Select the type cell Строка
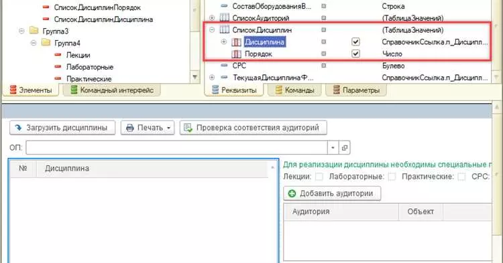The image size is (503, 263). coord(393,6)
